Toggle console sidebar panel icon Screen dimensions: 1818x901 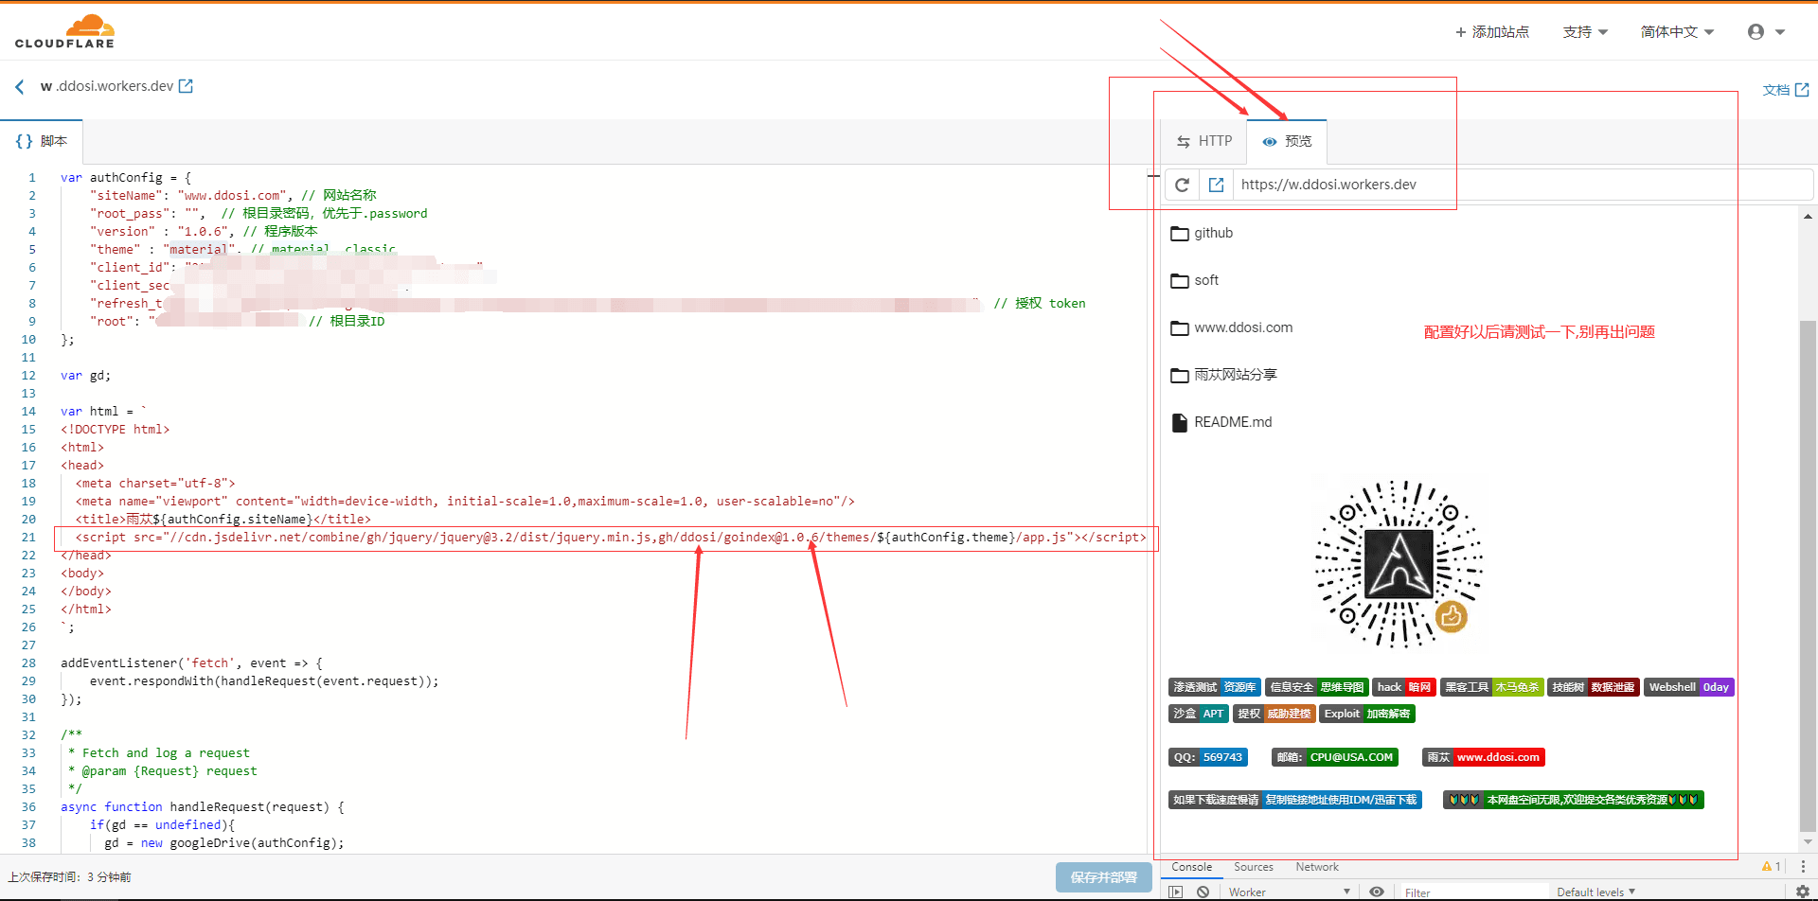[1175, 892]
